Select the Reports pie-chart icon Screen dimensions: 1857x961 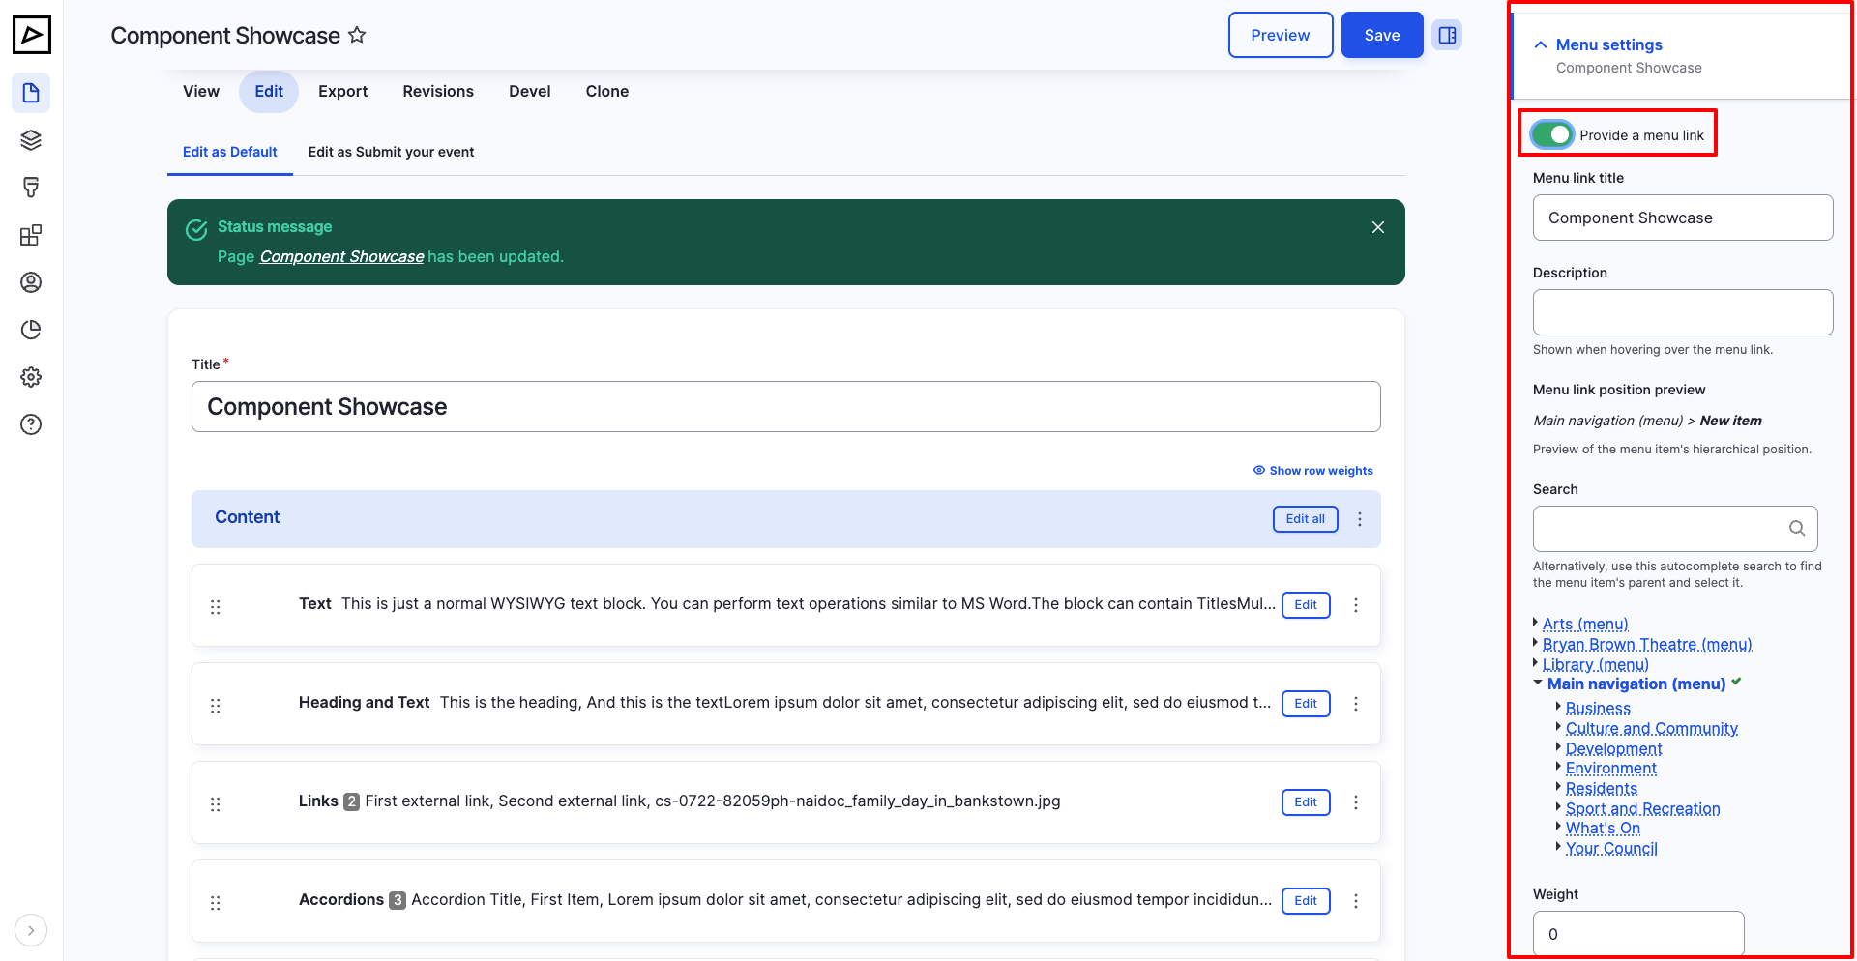(x=31, y=330)
